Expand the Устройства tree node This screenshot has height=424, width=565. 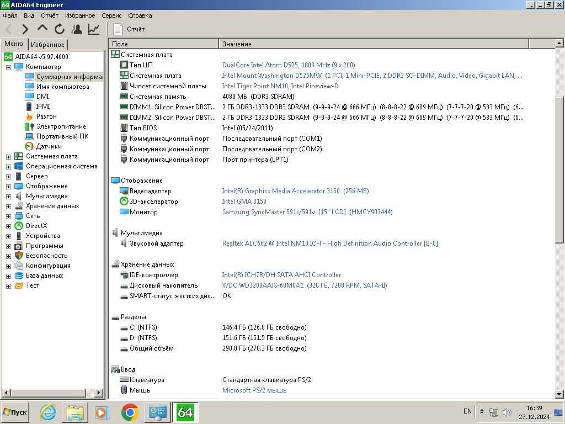pos(8,236)
